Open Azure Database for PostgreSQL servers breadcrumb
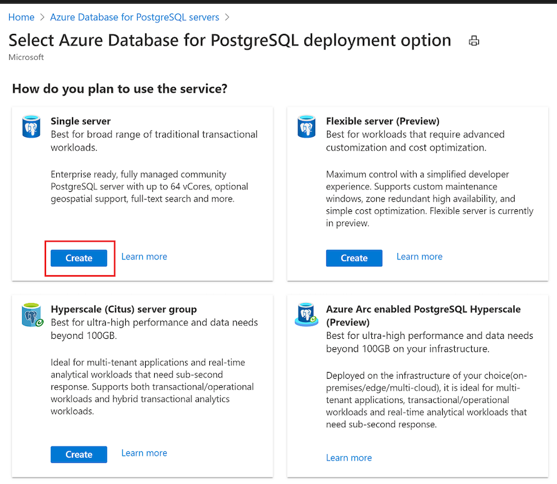 134,18
